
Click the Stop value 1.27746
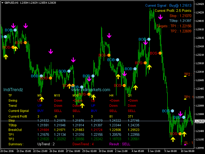point(133,121)
